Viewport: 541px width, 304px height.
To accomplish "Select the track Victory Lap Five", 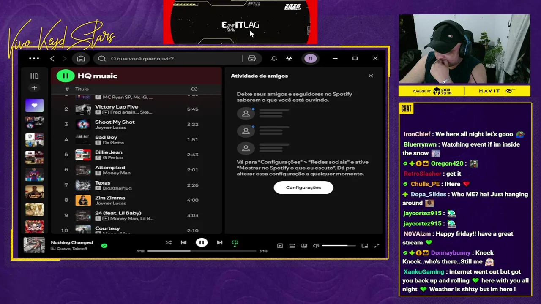I will point(117,107).
